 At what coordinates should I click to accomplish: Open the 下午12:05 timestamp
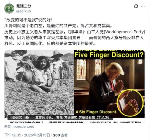click(13, 135)
